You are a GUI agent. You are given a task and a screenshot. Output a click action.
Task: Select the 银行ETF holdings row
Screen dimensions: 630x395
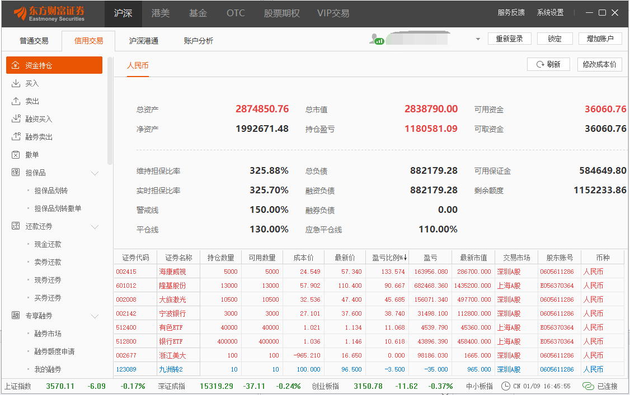[369, 341]
